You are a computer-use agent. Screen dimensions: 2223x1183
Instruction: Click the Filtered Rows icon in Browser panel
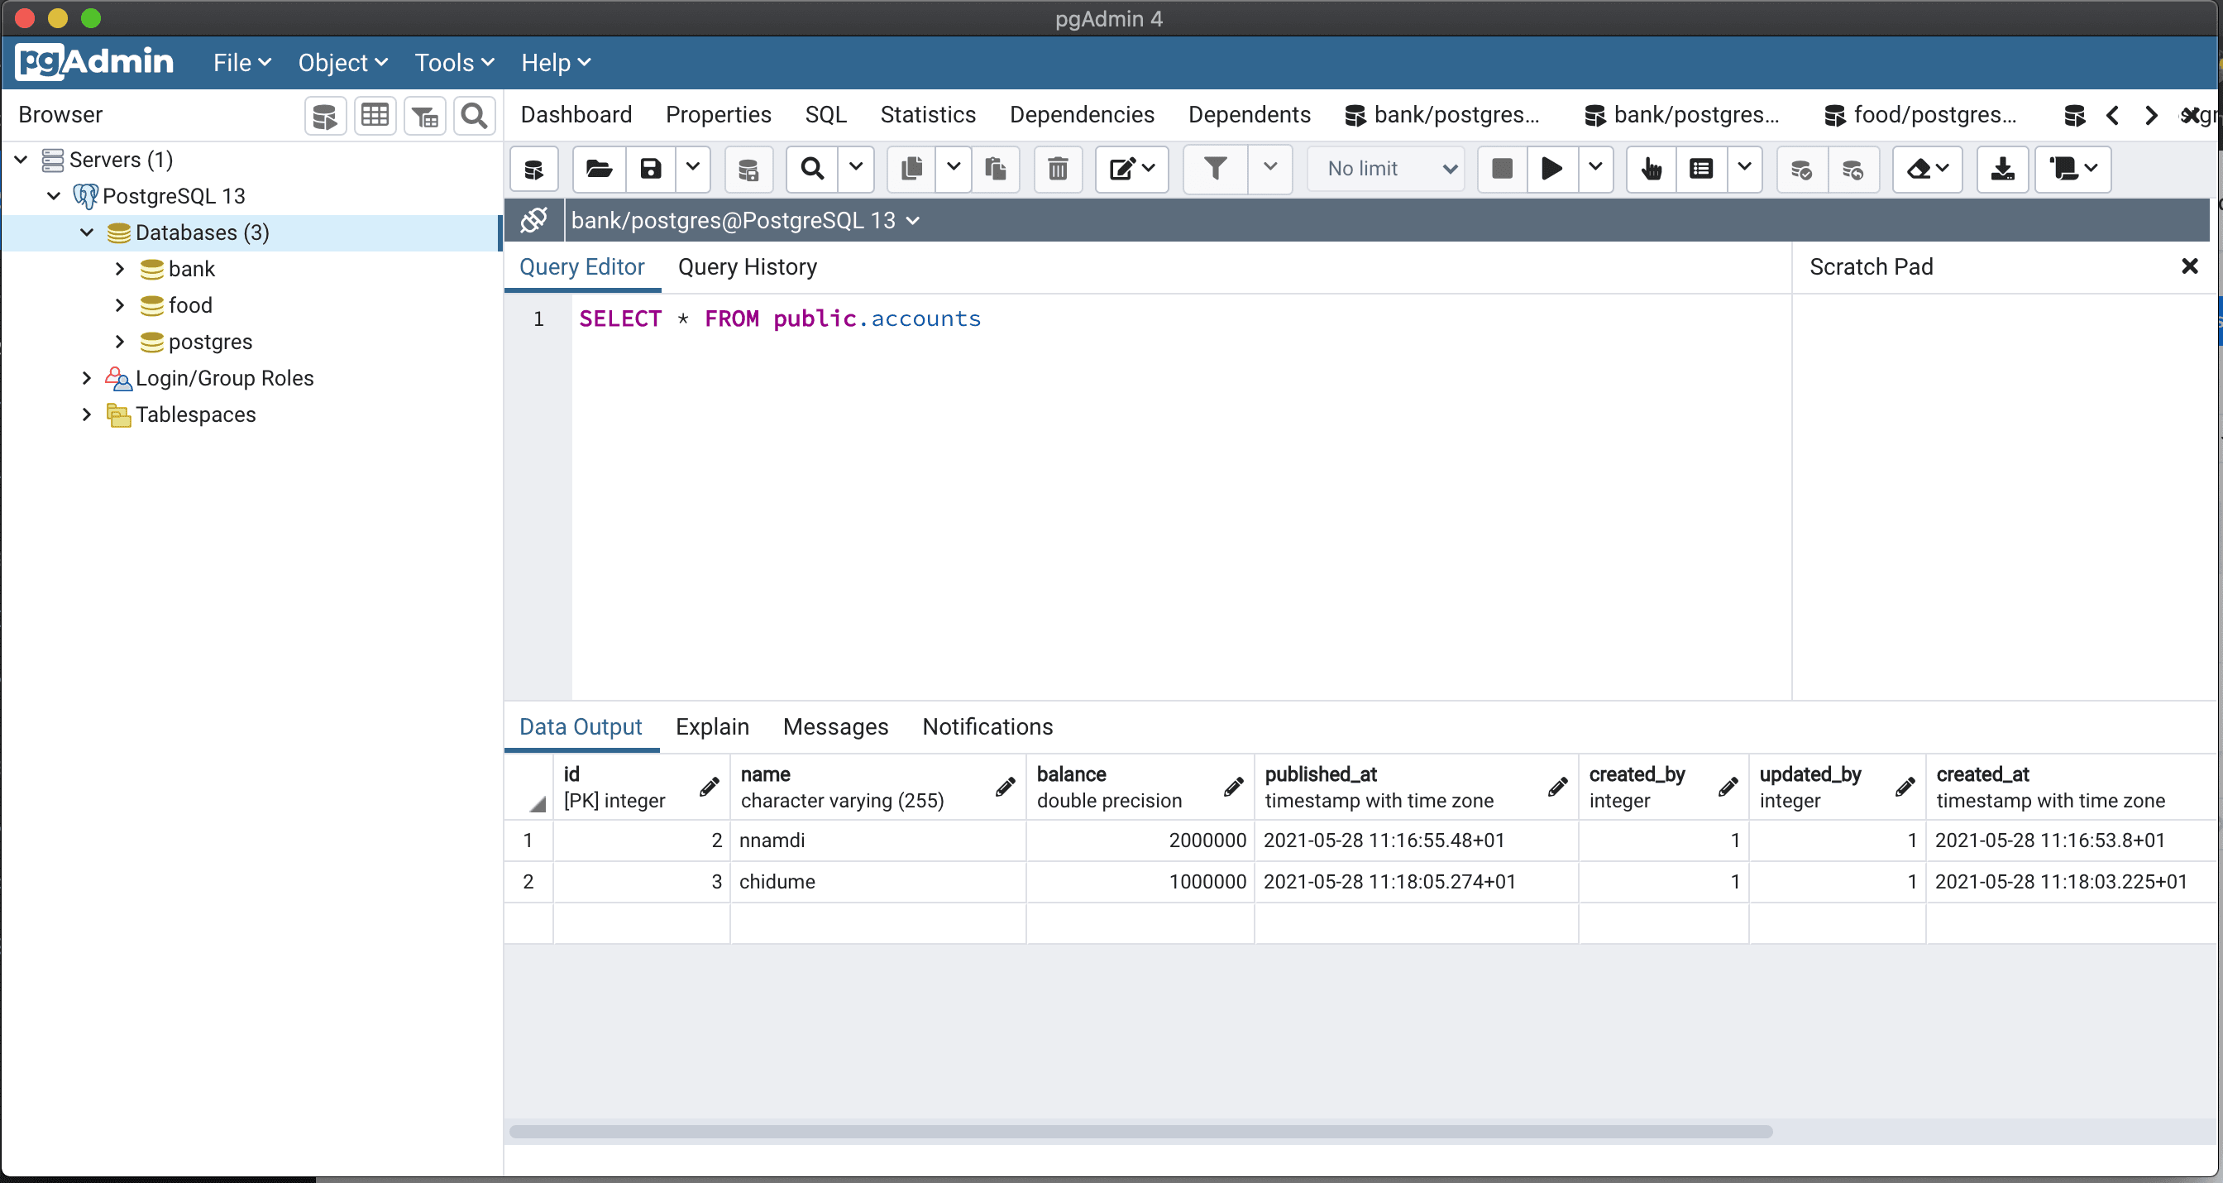click(x=424, y=116)
